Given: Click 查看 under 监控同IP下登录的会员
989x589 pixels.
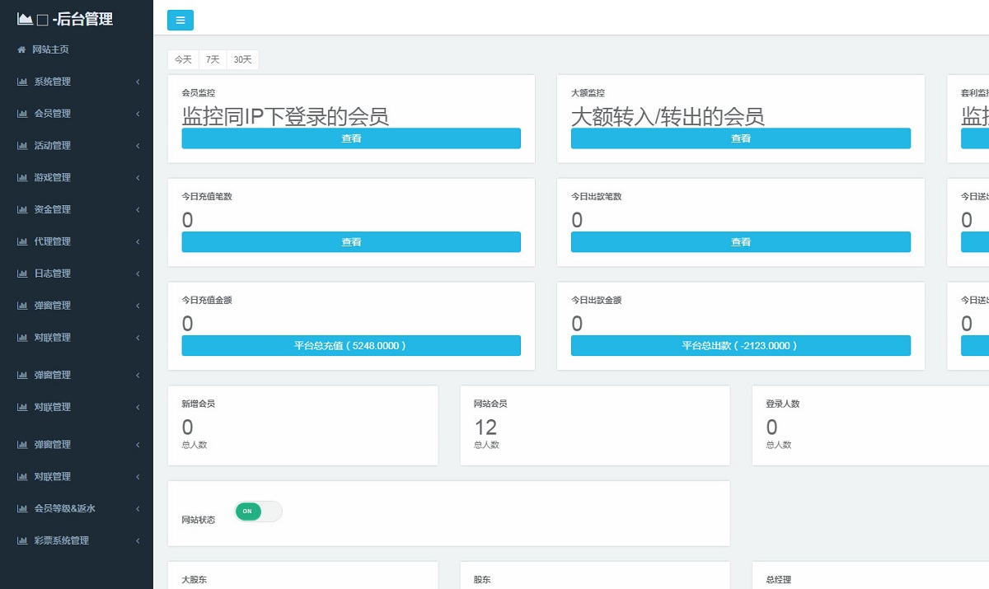Looking at the screenshot, I should pyautogui.click(x=351, y=138).
